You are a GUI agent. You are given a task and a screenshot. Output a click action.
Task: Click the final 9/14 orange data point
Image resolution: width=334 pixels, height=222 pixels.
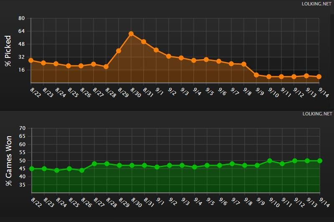[319, 77]
